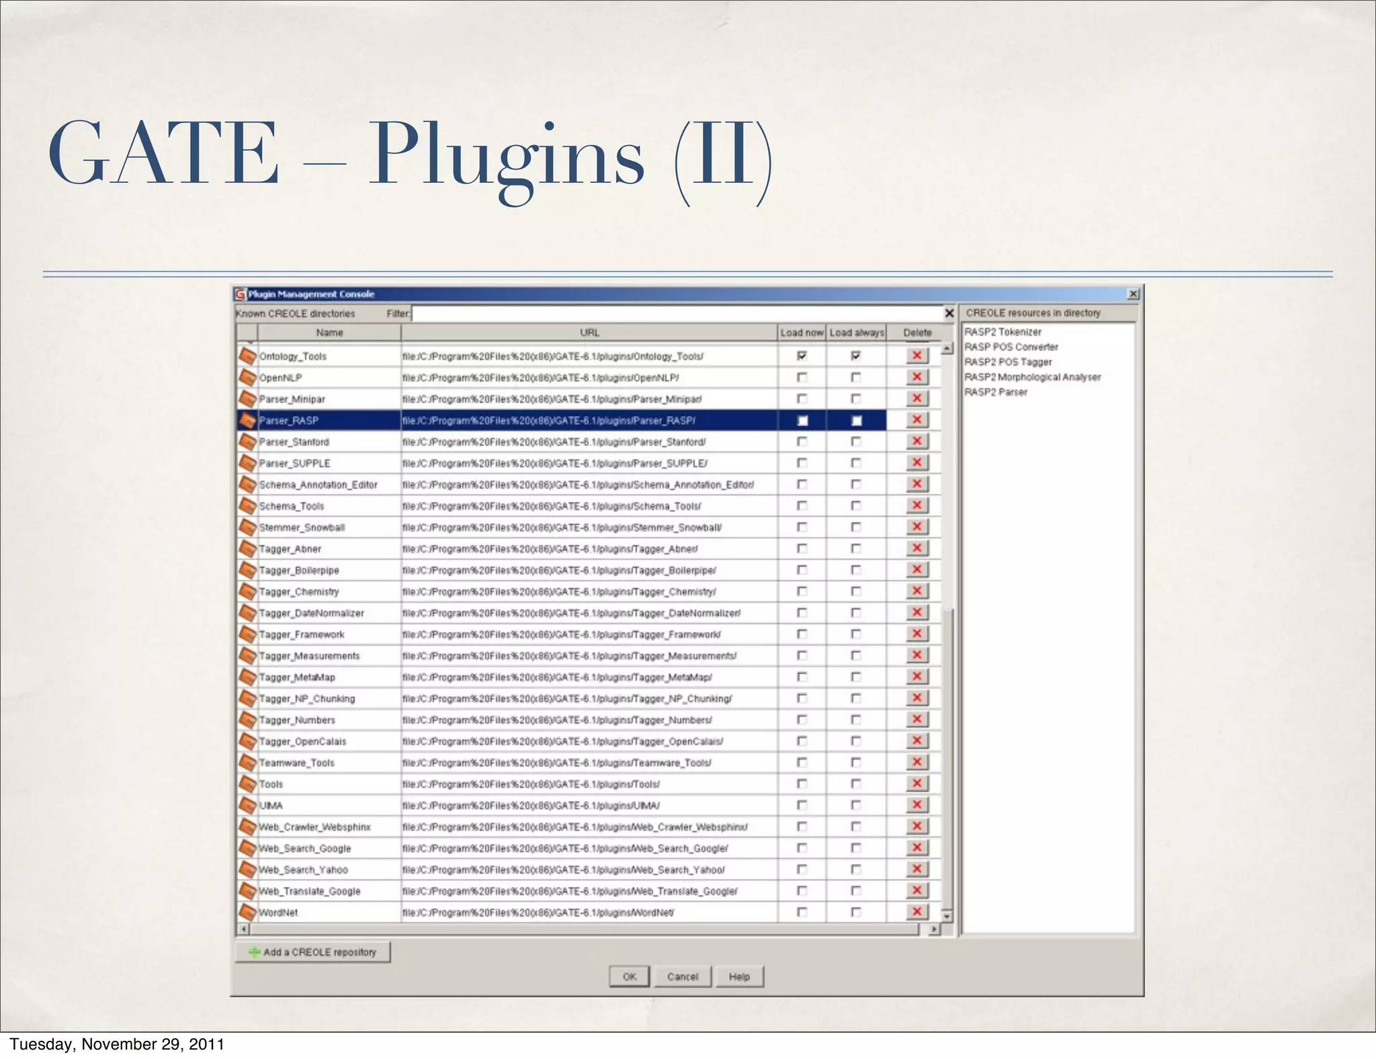1376x1059 pixels.
Task: Click the red delete X for Parser_Stanford
Action: pyautogui.click(x=916, y=441)
